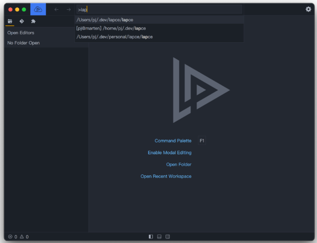
Task: Select workspace /Users/pj/.dev/lapce/lapce
Action: coord(159,20)
